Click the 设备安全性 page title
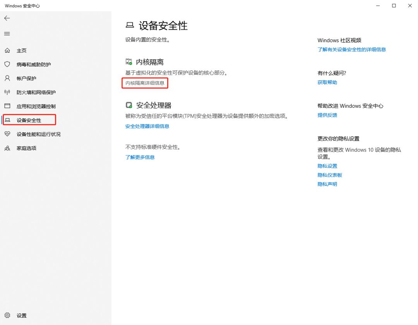The image size is (418, 325). pyautogui.click(x=163, y=26)
